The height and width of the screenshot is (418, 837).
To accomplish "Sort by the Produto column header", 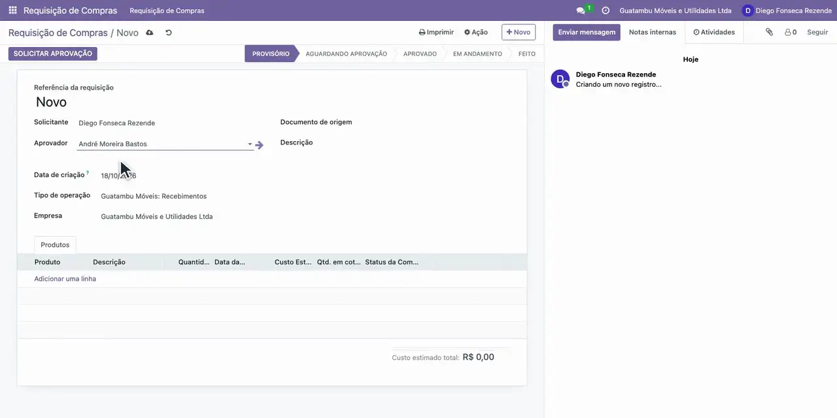I will [x=47, y=262].
